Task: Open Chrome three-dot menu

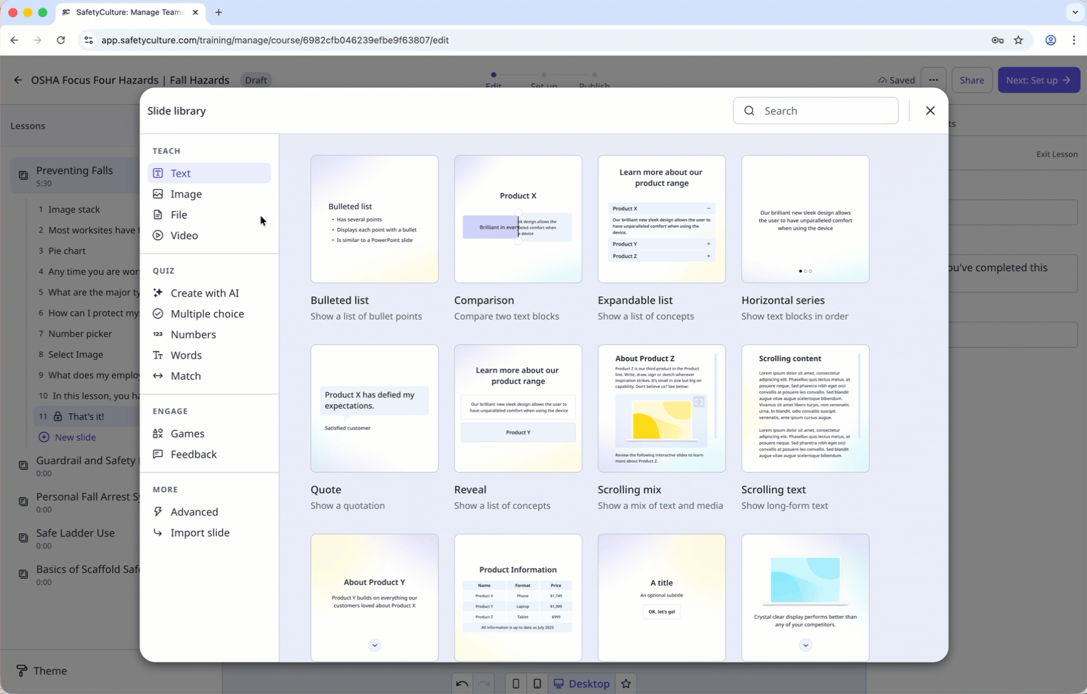Action: (1074, 40)
